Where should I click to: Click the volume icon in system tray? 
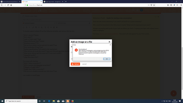point(167,101)
